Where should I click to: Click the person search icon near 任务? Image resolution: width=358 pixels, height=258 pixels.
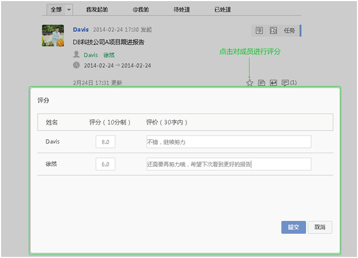click(x=273, y=30)
